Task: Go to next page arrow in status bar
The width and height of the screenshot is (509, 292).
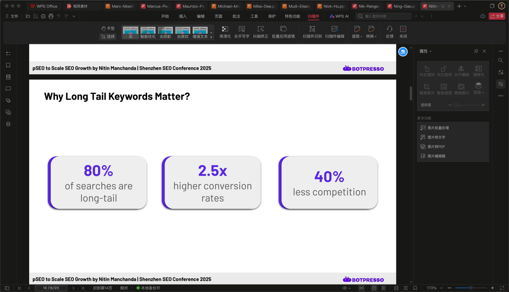Action: 74,288
